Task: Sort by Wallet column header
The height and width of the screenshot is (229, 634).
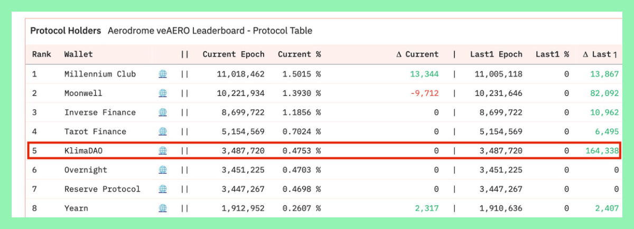Action: tap(79, 54)
